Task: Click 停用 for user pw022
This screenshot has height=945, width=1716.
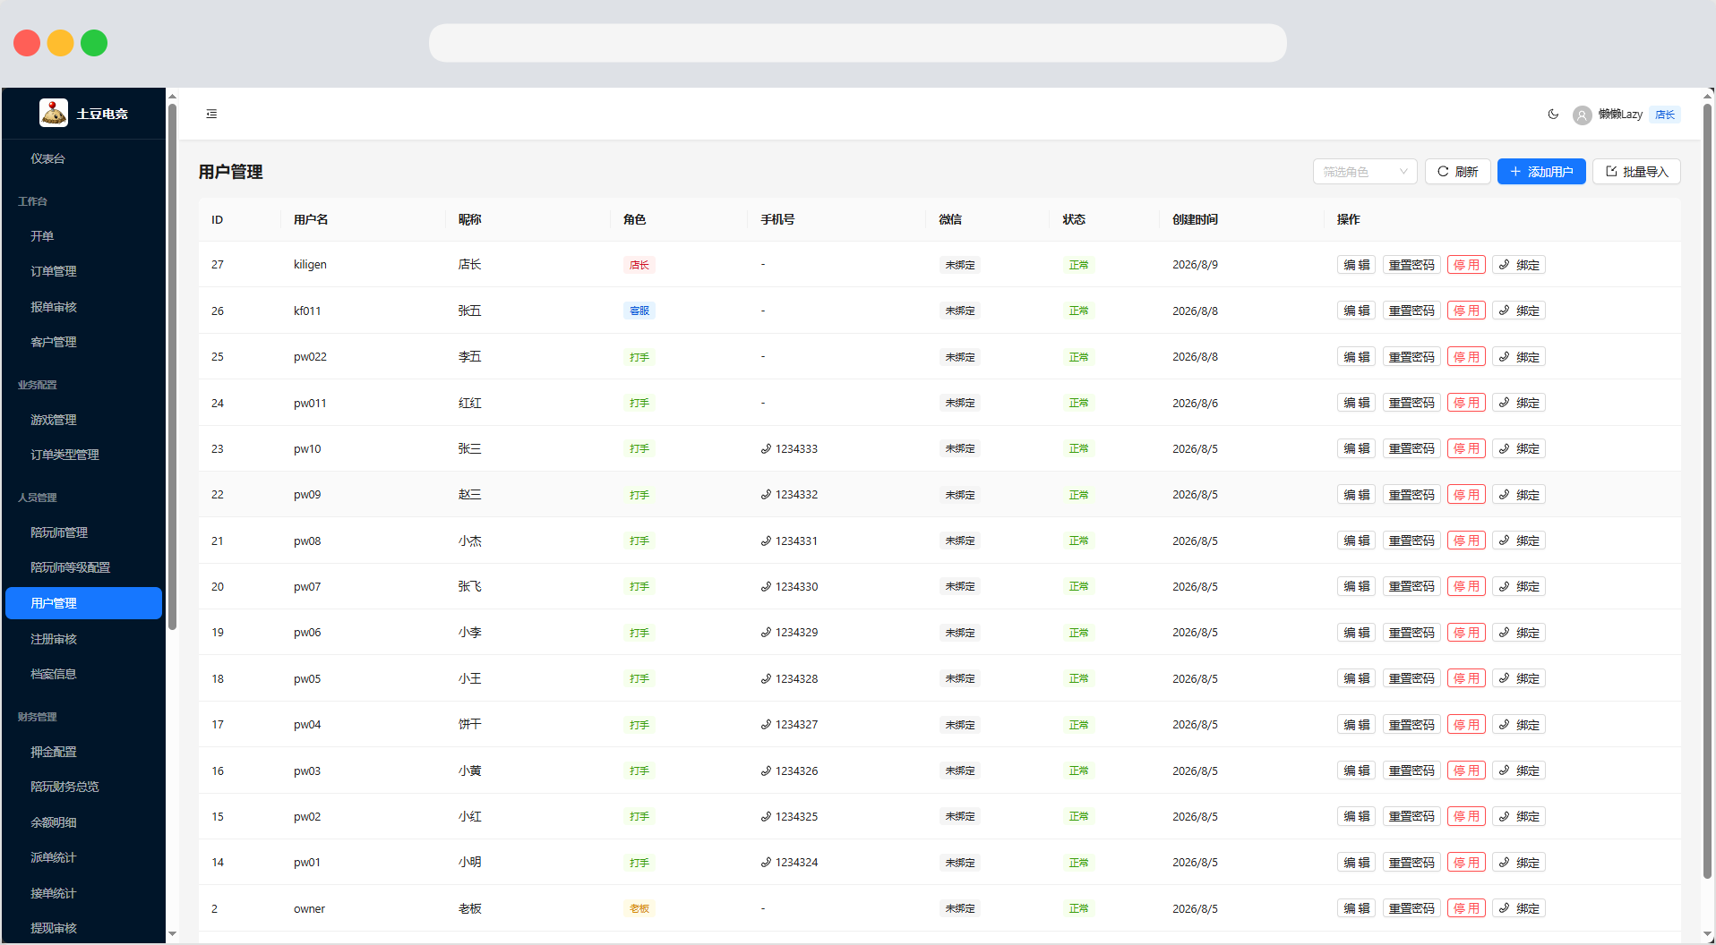Action: [1466, 357]
